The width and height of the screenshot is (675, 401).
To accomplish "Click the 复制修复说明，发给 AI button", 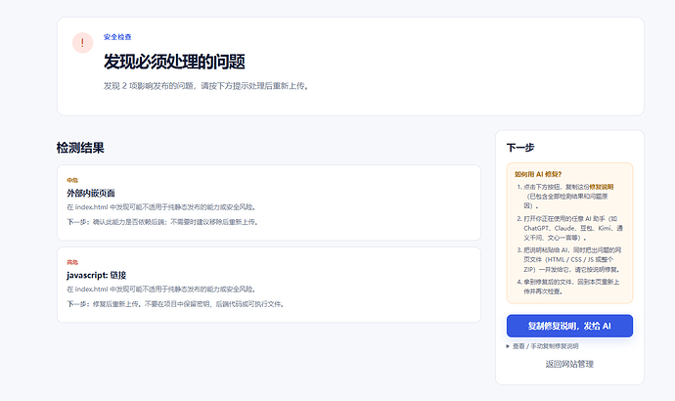I will coord(569,326).
